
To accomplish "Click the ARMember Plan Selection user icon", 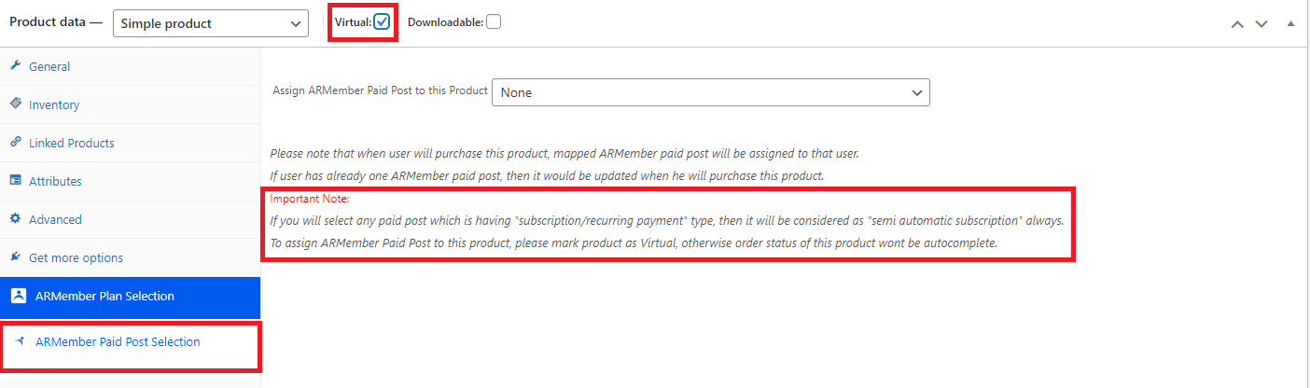I will point(19,296).
